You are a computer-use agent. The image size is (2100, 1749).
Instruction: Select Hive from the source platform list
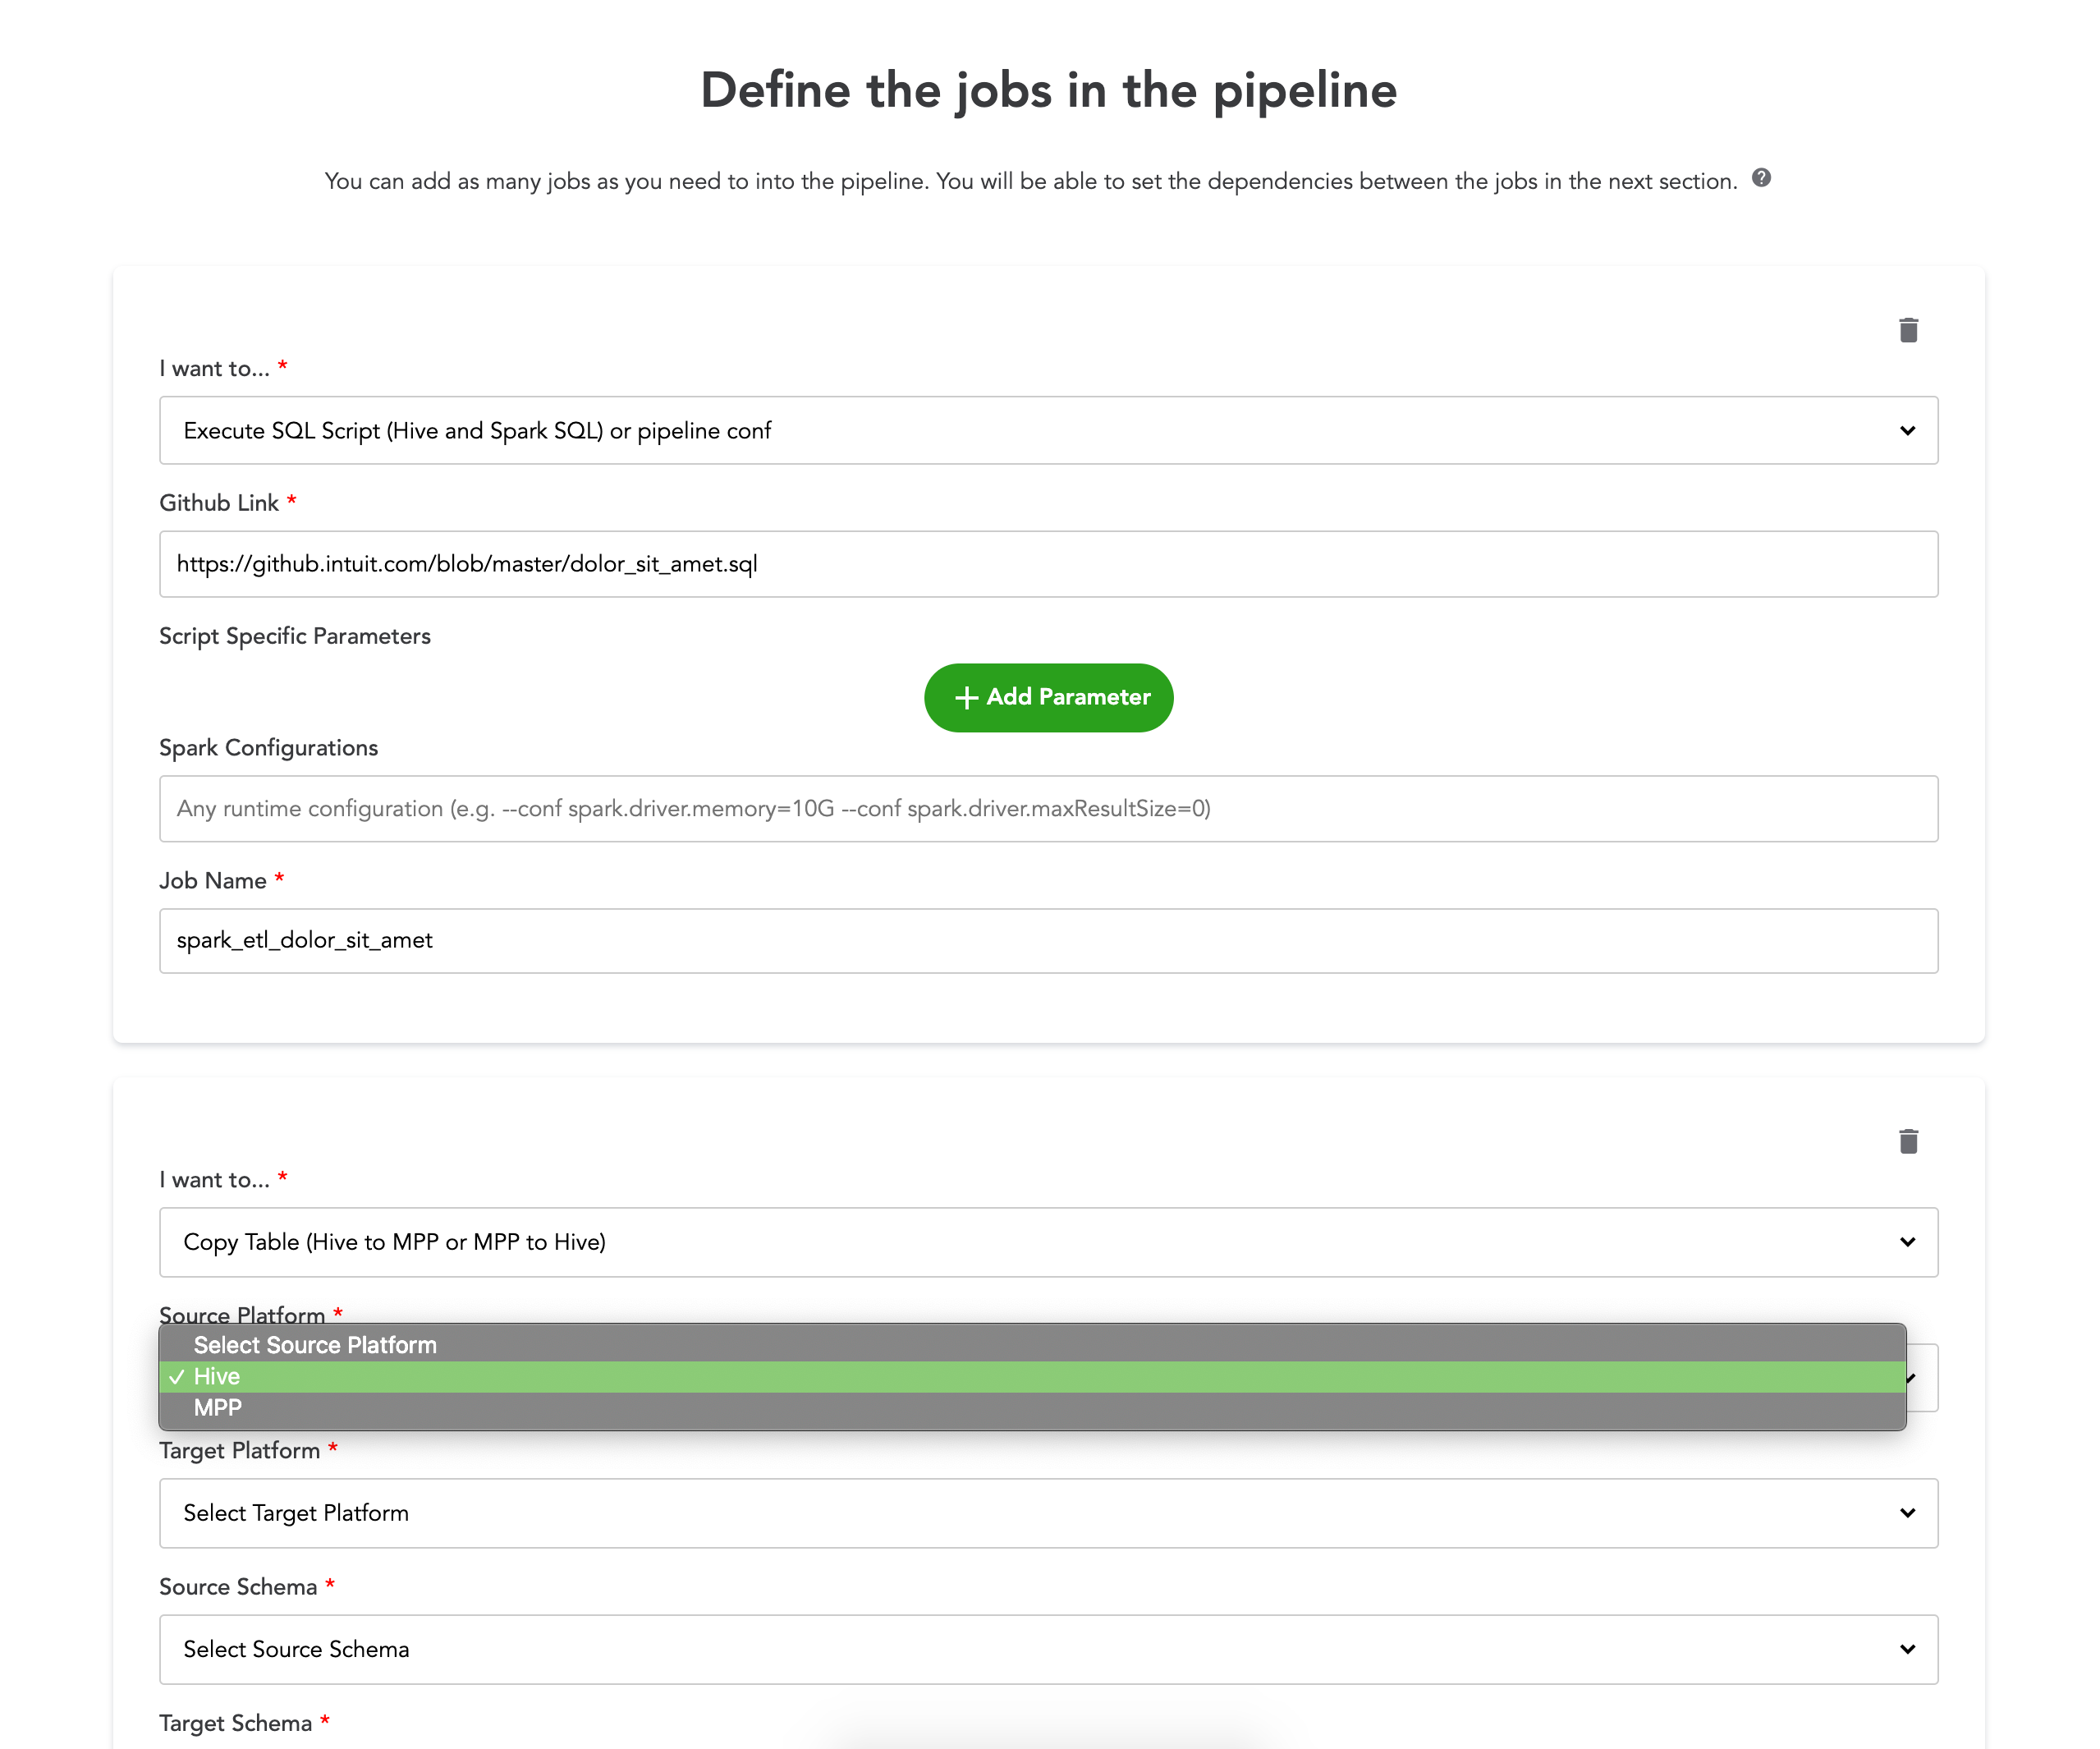tap(217, 1376)
